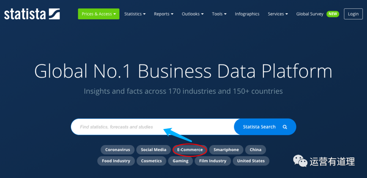Select the Food Industry topic tag

[116, 161]
